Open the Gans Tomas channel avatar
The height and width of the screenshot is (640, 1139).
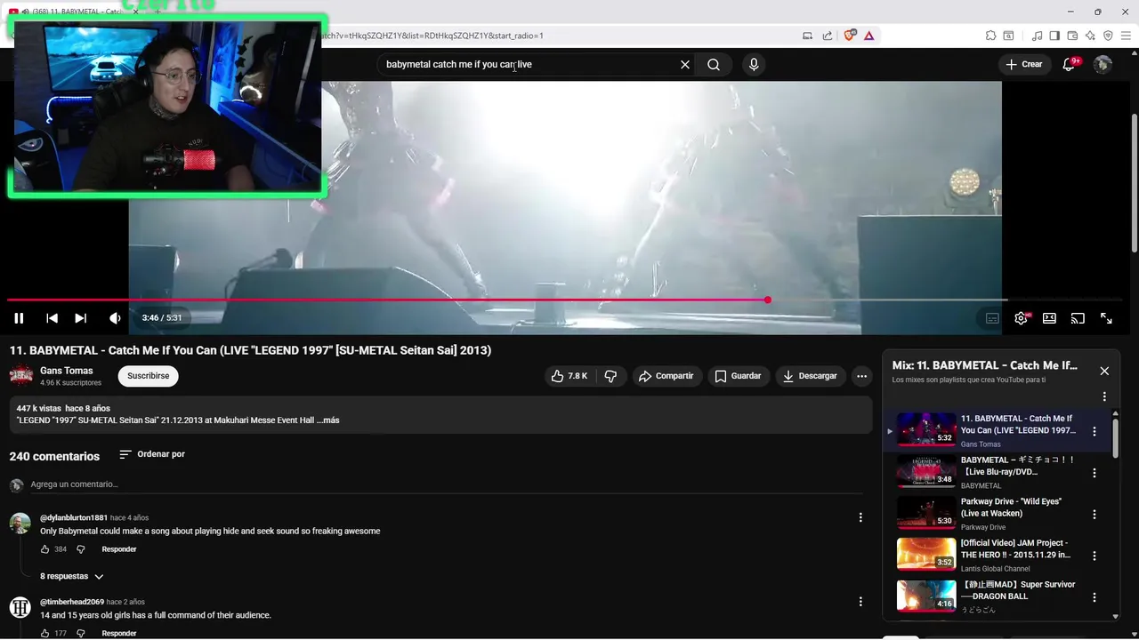point(21,375)
